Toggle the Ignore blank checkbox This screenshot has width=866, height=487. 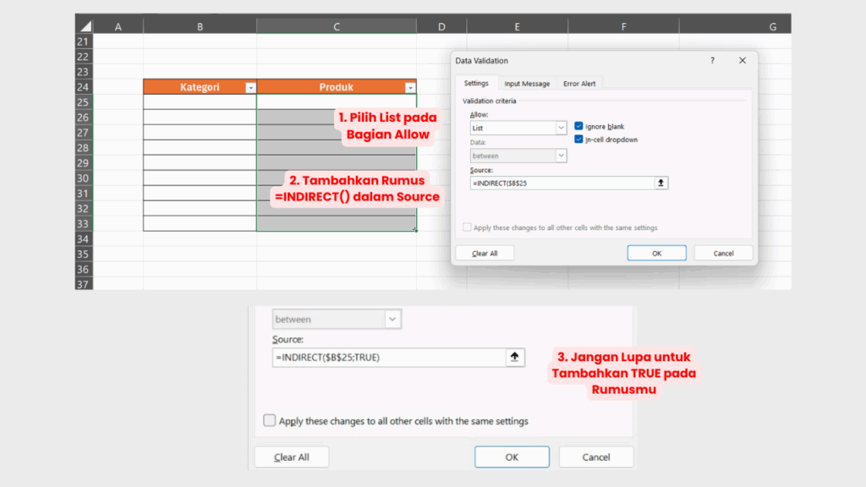point(579,126)
